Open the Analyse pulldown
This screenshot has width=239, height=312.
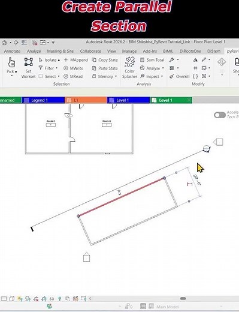pos(152,68)
